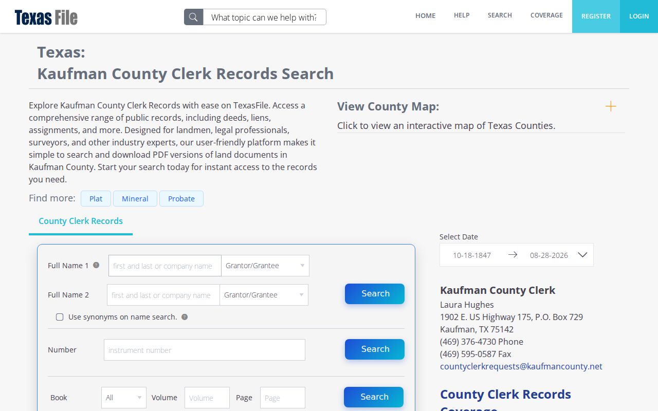This screenshot has width=658, height=411.
Task: Click the Page input field
Action: click(x=283, y=398)
